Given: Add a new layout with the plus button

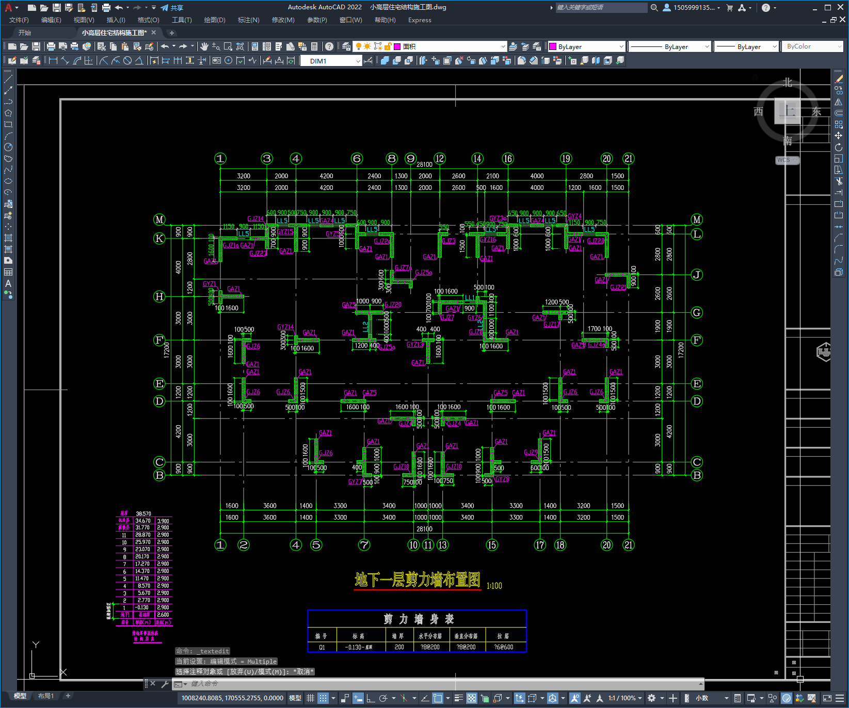Looking at the screenshot, I should coord(68,696).
